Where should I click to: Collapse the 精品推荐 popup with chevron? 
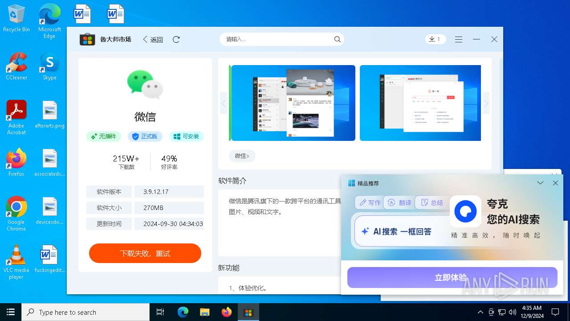point(540,183)
